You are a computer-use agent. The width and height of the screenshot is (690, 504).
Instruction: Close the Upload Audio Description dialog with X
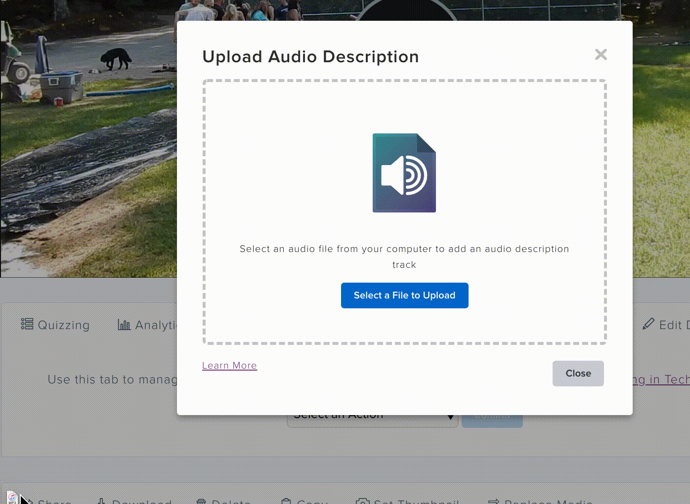pos(601,54)
